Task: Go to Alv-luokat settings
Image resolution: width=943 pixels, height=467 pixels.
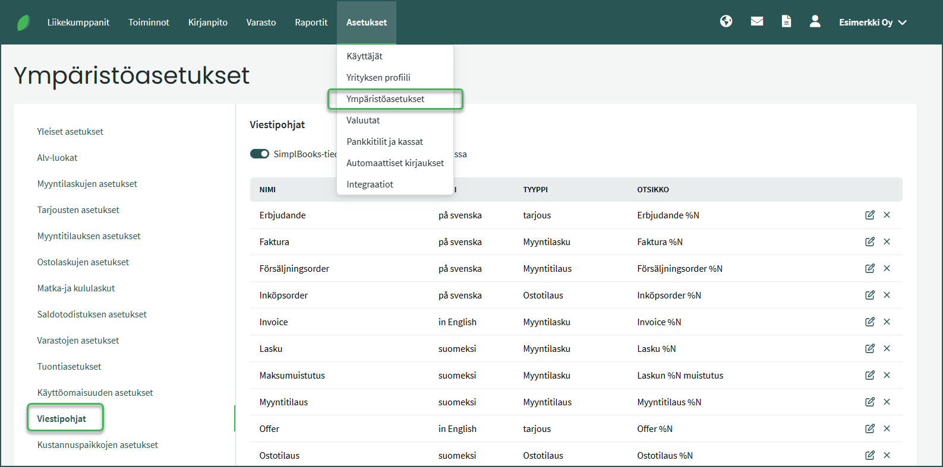Action: [x=57, y=158]
